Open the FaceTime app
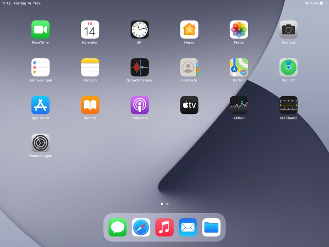The image size is (329, 247). 40,29
